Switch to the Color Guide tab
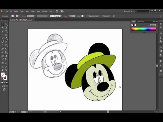Screen dimensions: 163x122 [x=140, y=22]
